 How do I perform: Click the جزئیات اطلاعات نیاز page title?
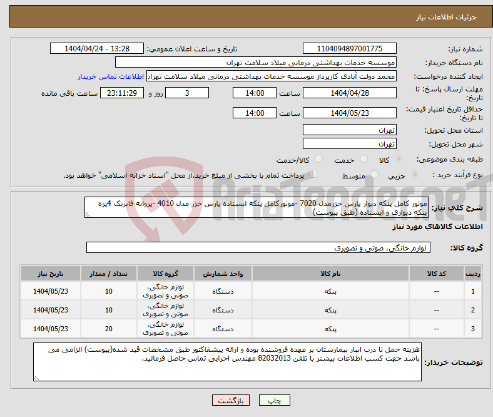pos(447,17)
